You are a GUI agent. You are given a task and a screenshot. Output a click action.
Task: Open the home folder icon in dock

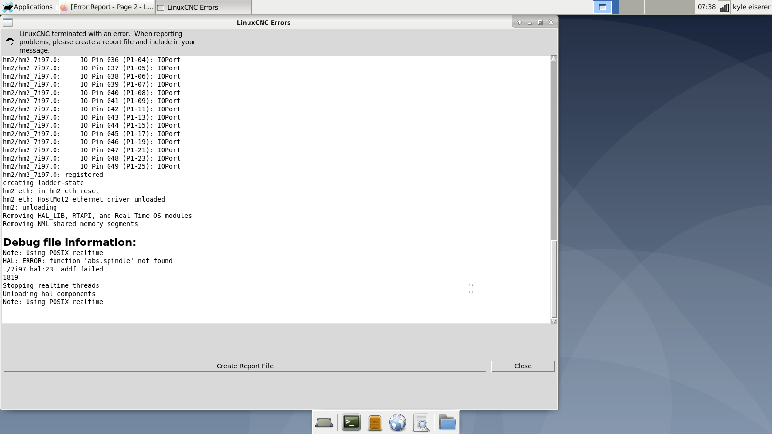pyautogui.click(x=447, y=422)
